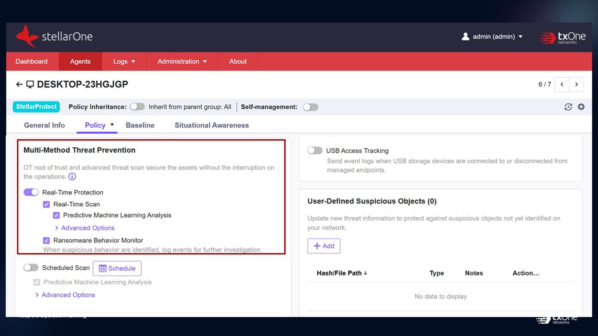The height and width of the screenshot is (336, 598).
Task: Click 'No data to display' text
Action: [x=441, y=296]
